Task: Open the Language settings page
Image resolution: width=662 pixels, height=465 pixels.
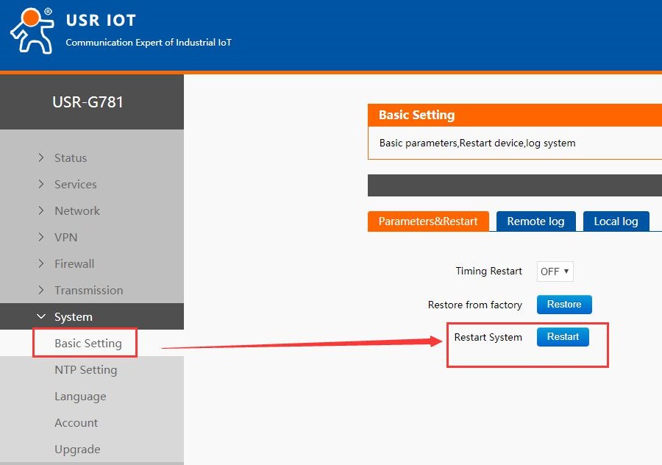Action: [x=80, y=397]
